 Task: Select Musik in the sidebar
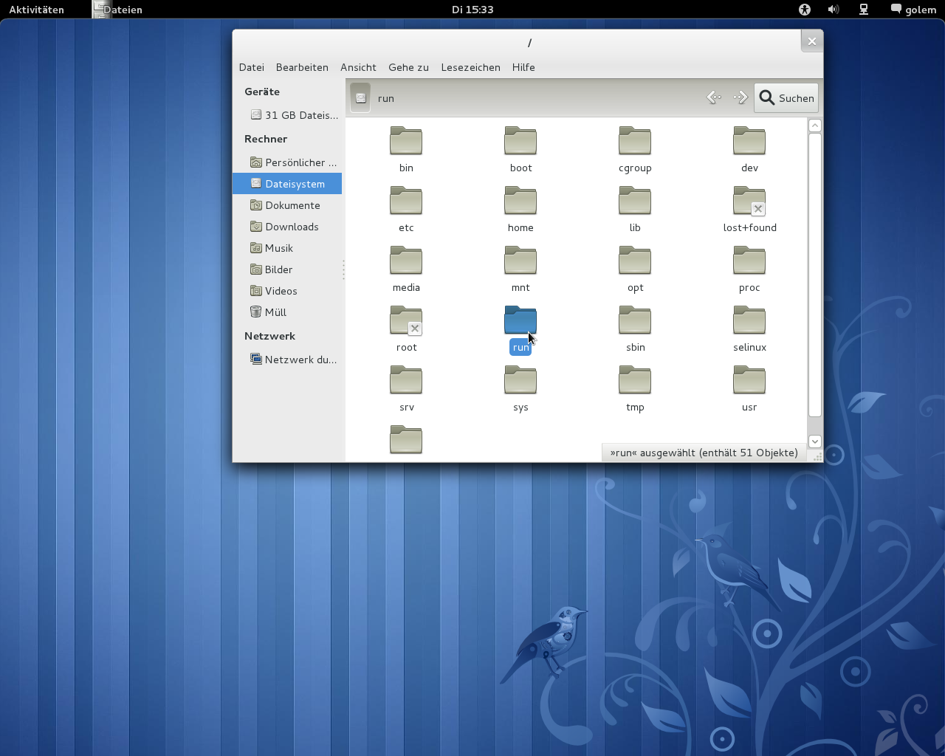coord(278,248)
